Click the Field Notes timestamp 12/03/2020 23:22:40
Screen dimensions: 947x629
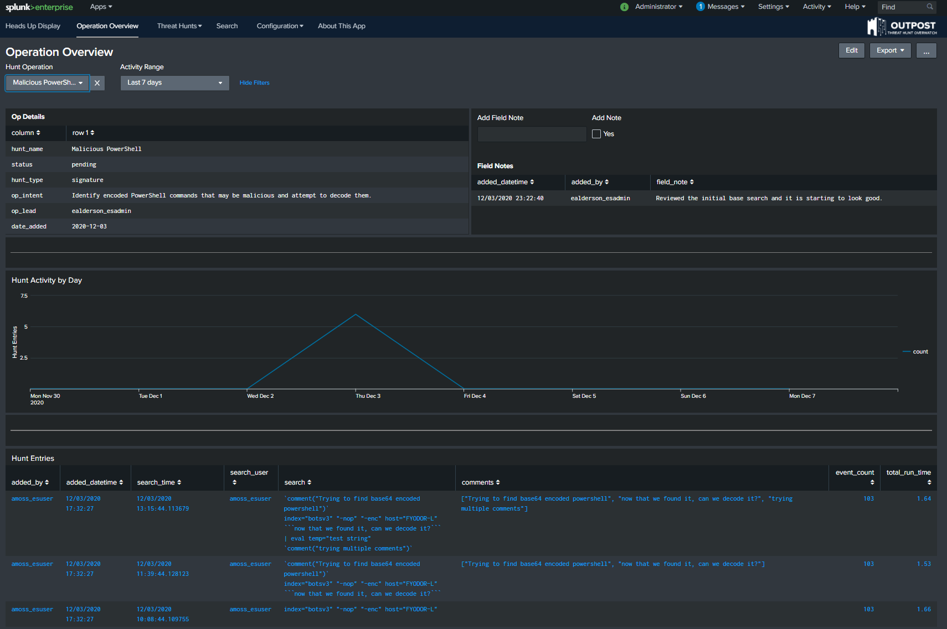click(x=510, y=198)
